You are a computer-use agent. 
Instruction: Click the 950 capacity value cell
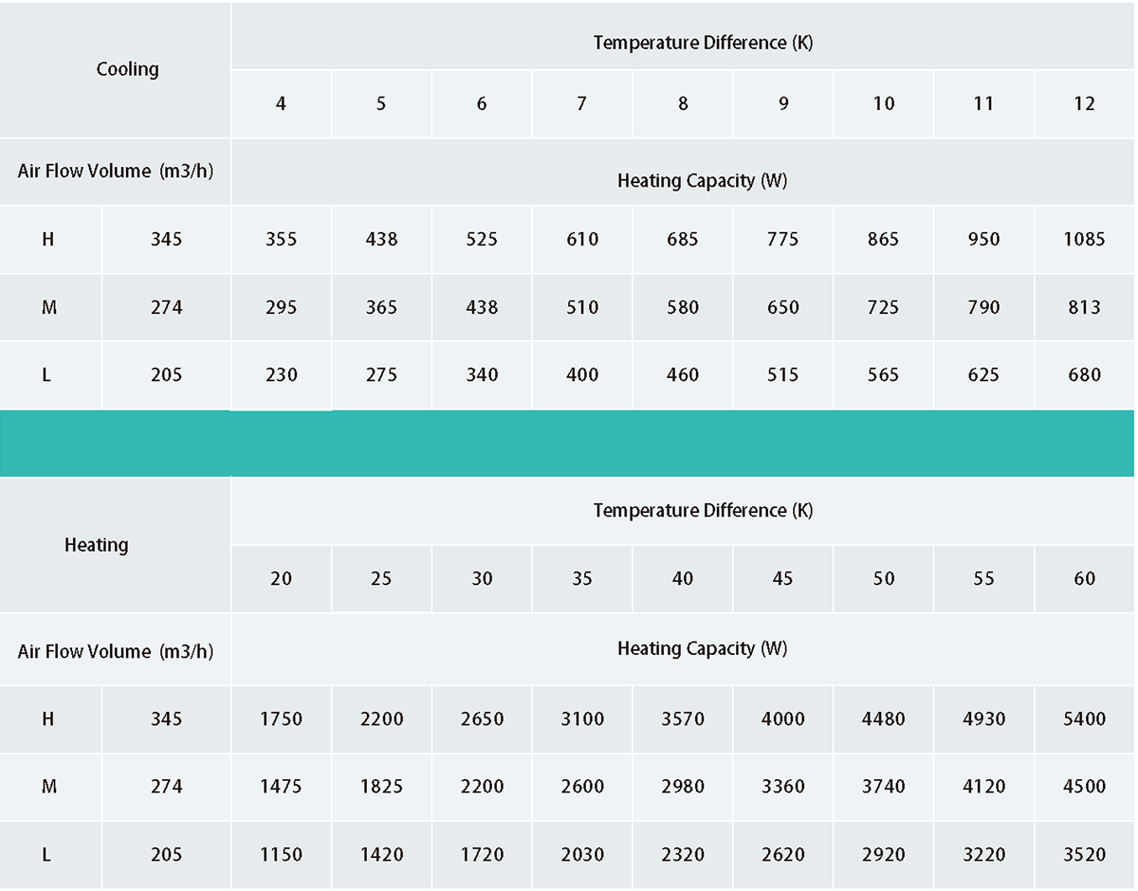[x=983, y=240]
